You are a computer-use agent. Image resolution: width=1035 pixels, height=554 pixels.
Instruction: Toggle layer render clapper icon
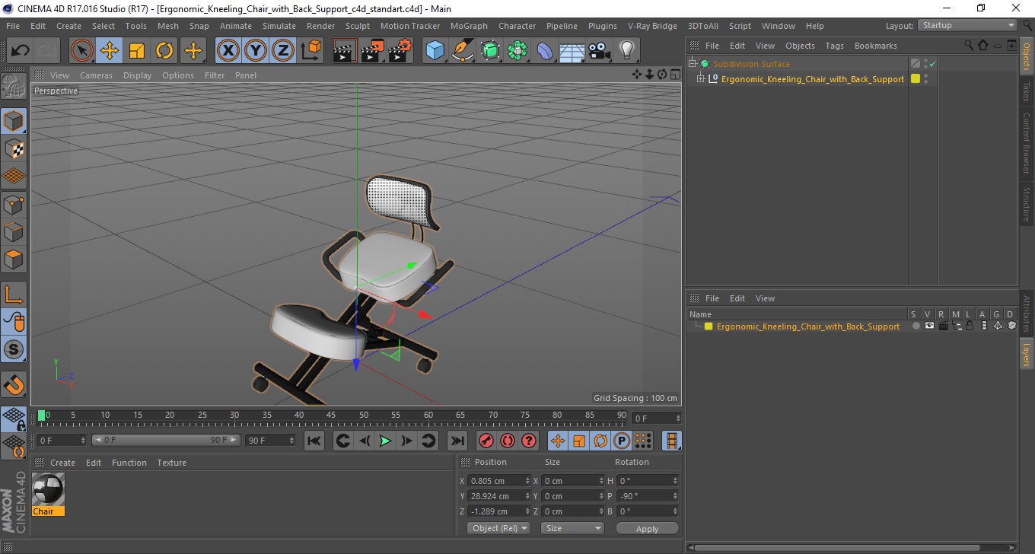pyautogui.click(x=943, y=326)
